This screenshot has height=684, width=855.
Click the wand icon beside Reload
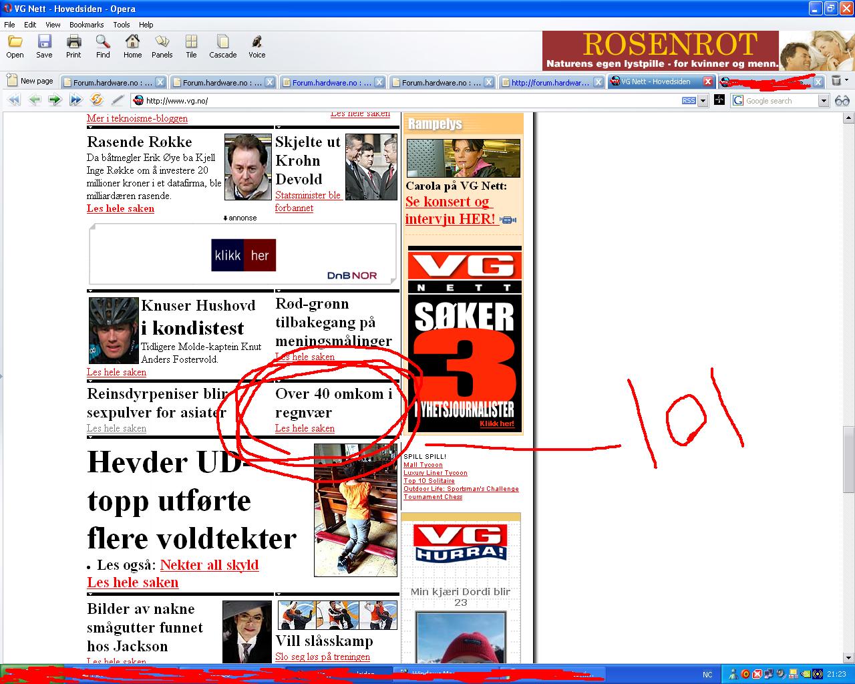point(118,100)
